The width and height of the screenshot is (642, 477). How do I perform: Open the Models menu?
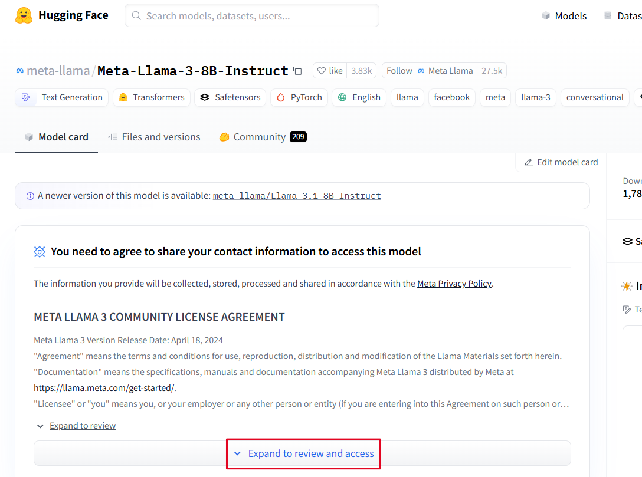click(x=564, y=16)
